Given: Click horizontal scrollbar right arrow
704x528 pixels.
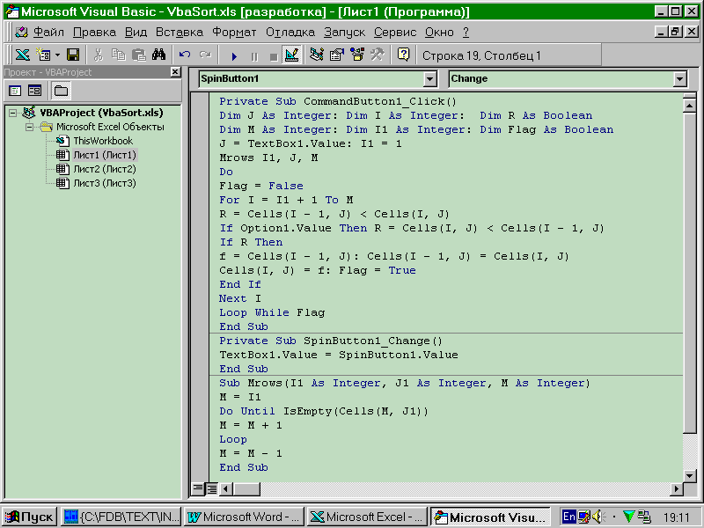Looking at the screenshot, I should (676, 488).
